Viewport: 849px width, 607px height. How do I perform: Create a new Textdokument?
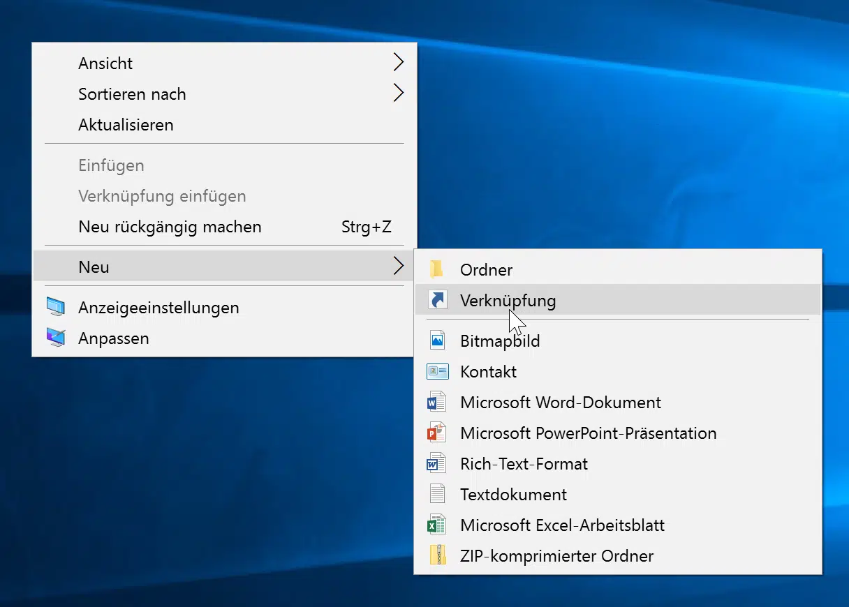click(513, 494)
